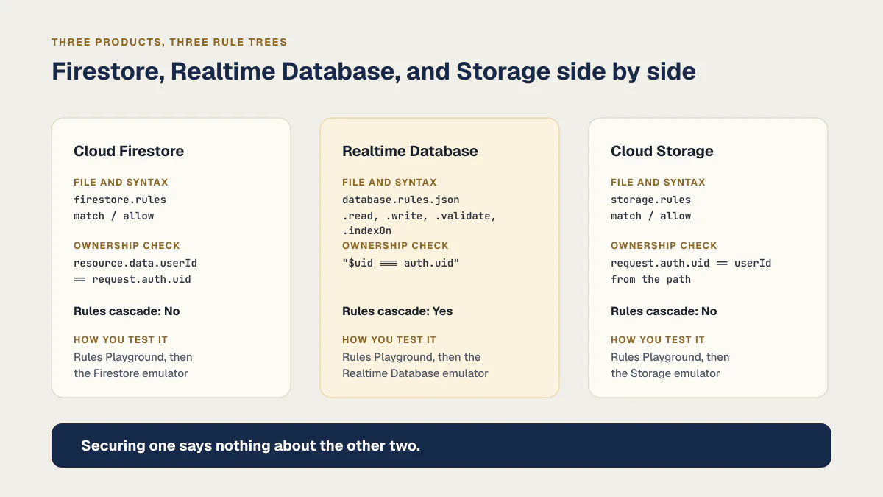Click 'Realtime Database emulator' text
Image resolution: width=883 pixels, height=497 pixels.
(415, 373)
